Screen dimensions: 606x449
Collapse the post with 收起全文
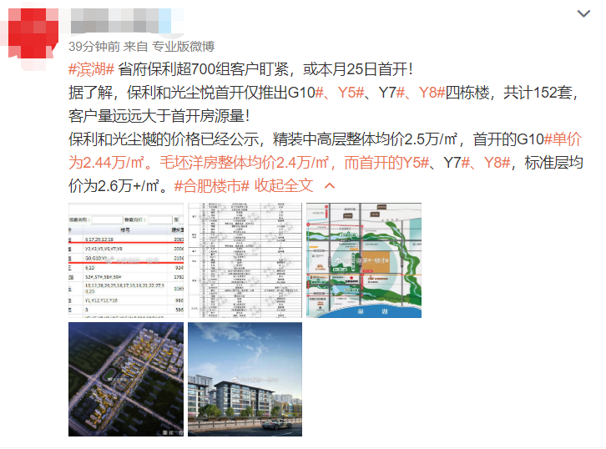click(295, 186)
